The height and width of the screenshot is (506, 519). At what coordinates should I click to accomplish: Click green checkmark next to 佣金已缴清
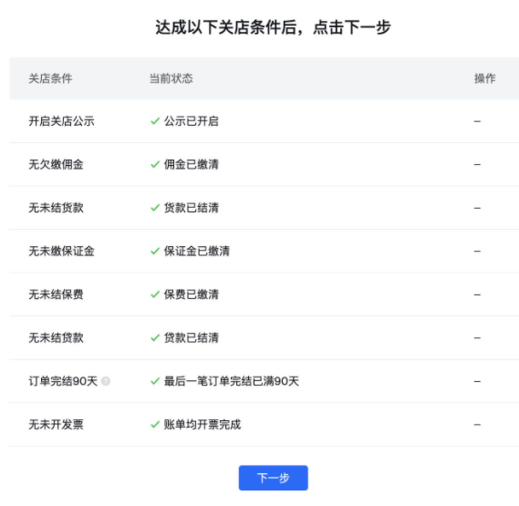pos(155,164)
